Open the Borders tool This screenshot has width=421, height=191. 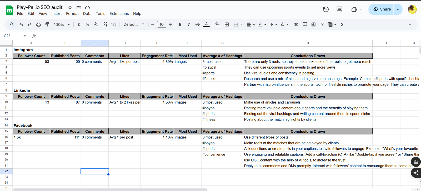tap(227, 24)
